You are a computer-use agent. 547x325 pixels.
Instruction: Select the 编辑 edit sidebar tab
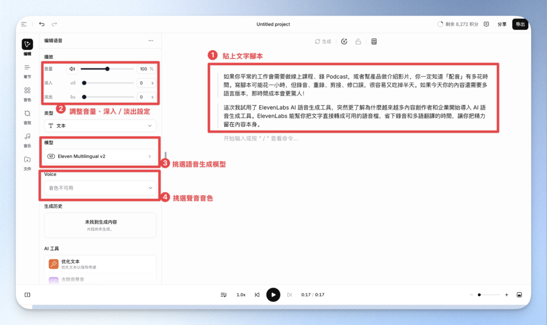tap(27, 47)
